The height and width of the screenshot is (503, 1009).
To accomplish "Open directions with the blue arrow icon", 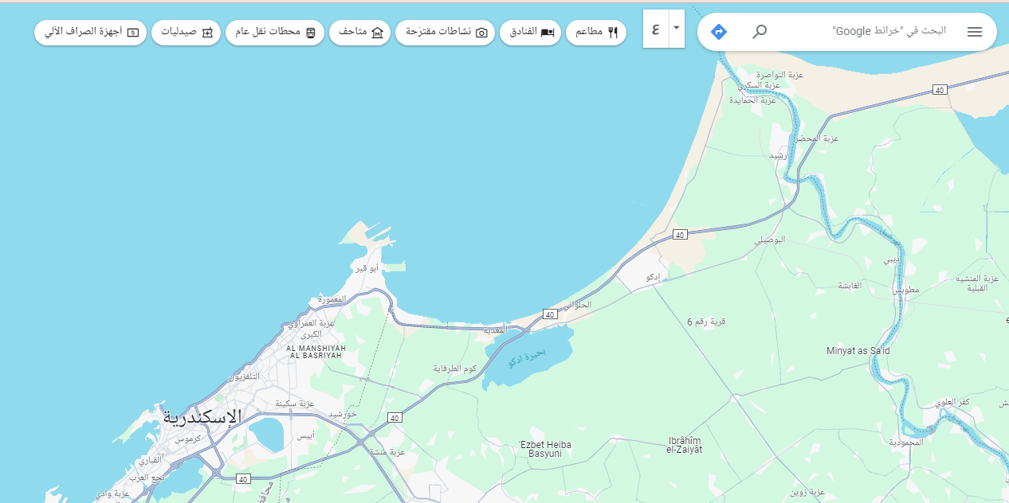I will 719,32.
